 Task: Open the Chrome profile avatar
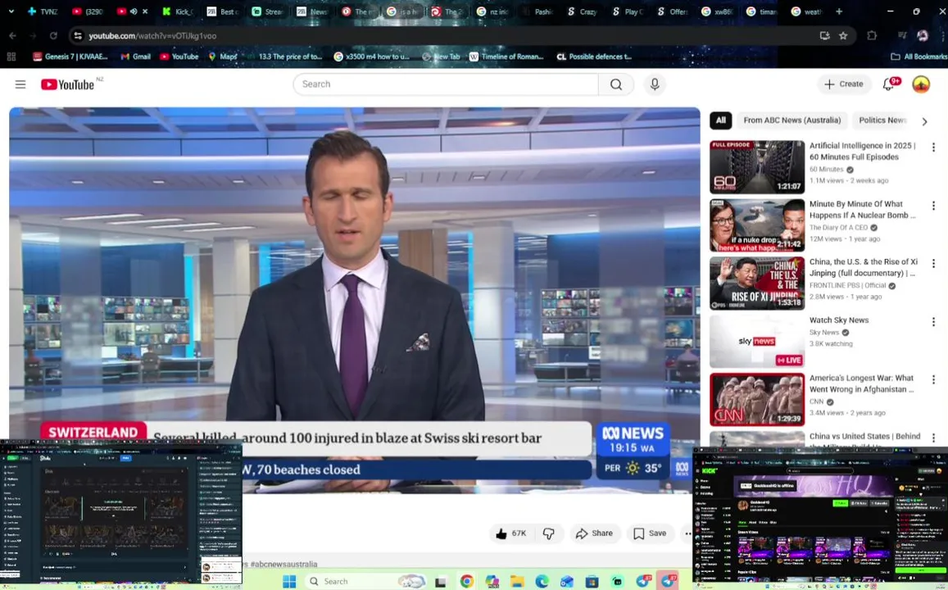[923, 36]
